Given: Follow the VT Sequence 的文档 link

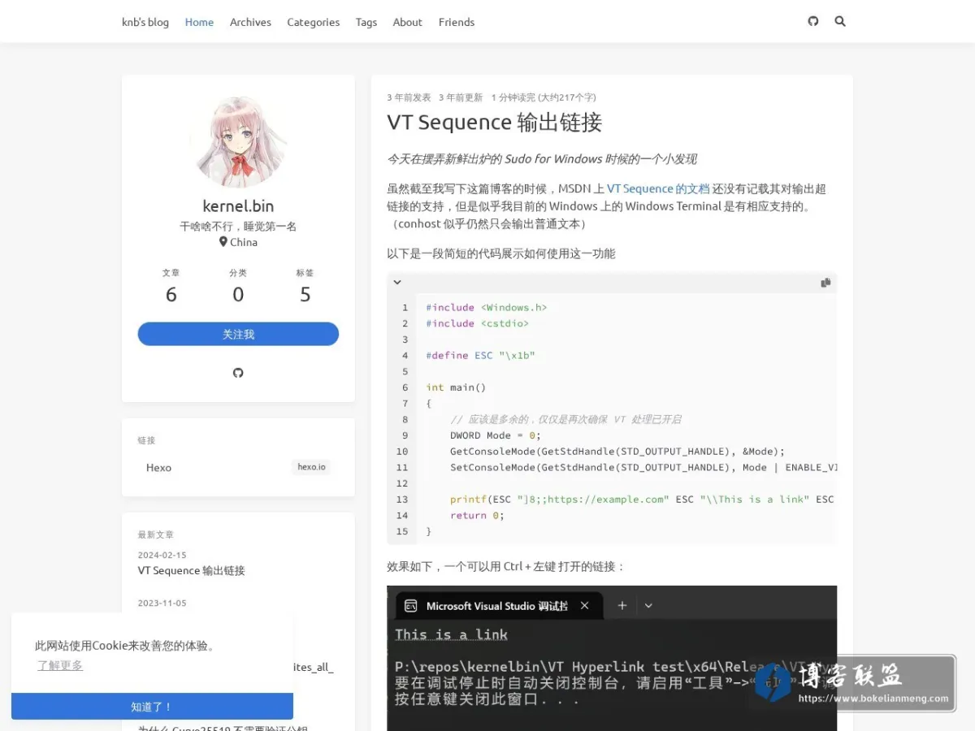Looking at the screenshot, I should 658,188.
